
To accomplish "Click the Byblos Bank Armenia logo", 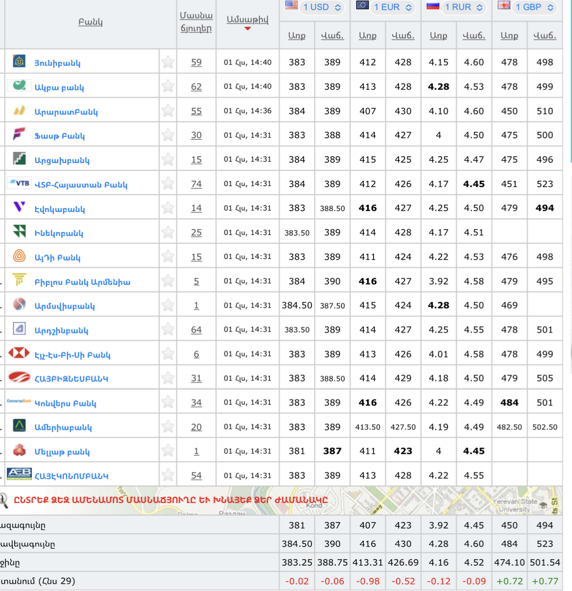I will [x=19, y=280].
